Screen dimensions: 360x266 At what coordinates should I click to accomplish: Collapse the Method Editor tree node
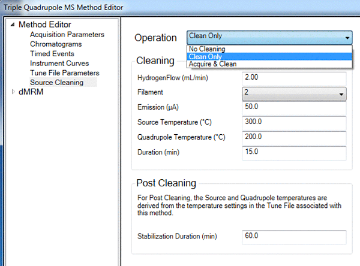13,25
